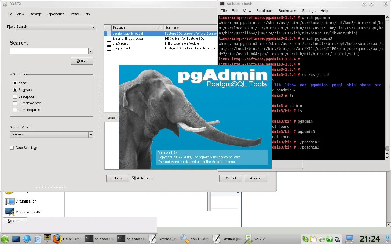Toggle the Autocheck checkbox

(133, 178)
